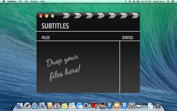Click the SUBTITLES title text

click(x=55, y=26)
